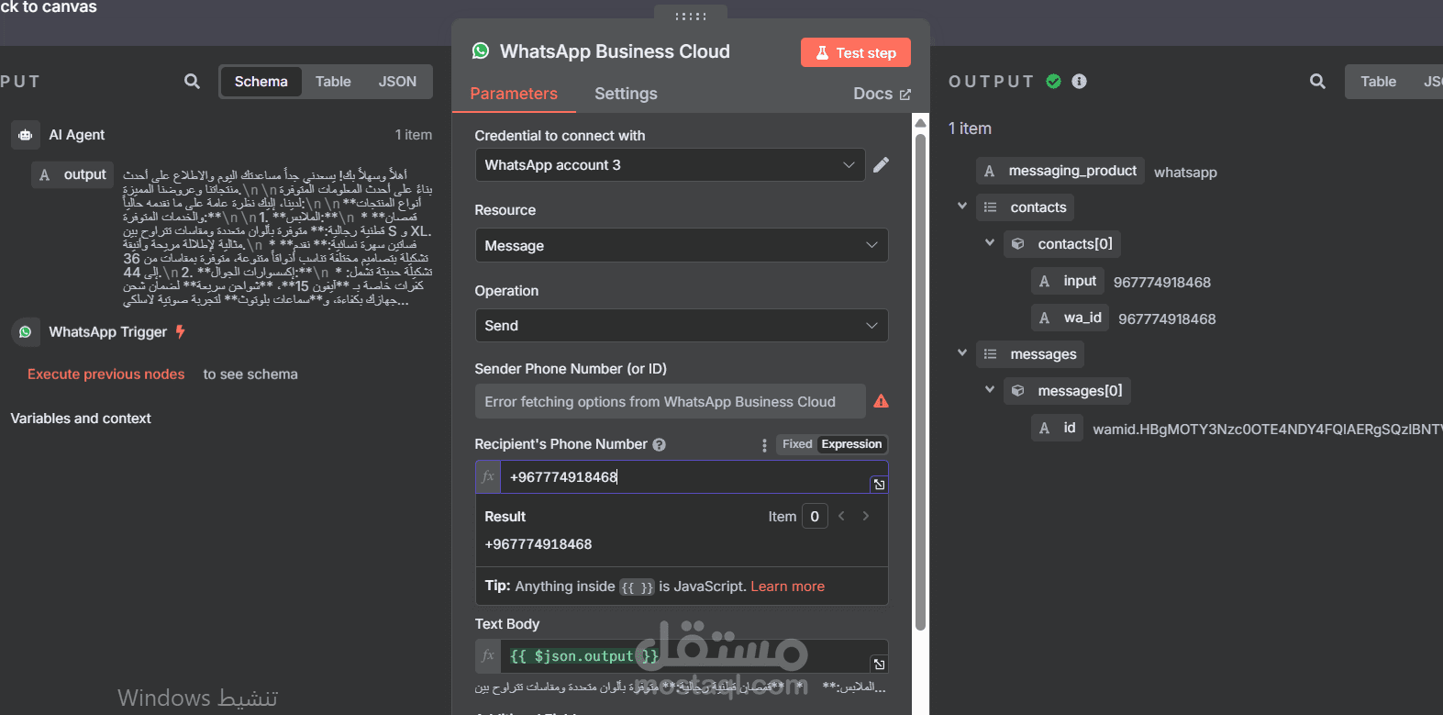This screenshot has height=715, width=1443.
Task: Open the Recipient's Phone Number help tooltip
Action: point(659,444)
